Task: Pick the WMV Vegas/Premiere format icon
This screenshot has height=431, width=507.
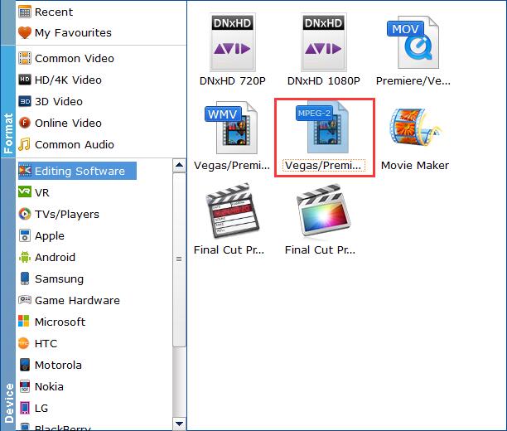Action: pyautogui.click(x=232, y=128)
